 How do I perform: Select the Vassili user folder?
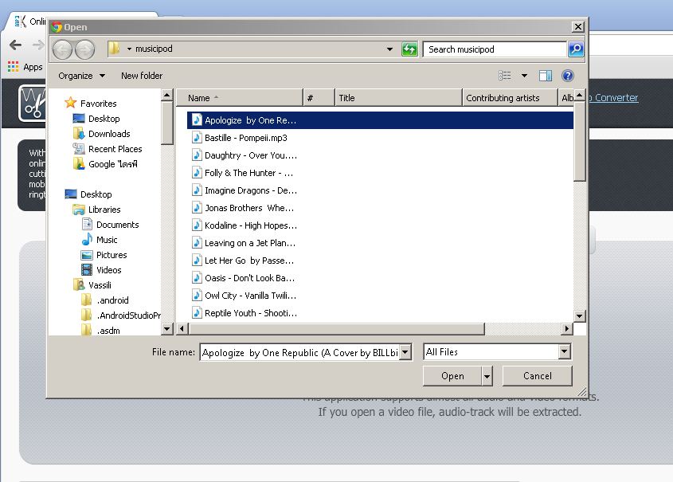[92, 285]
